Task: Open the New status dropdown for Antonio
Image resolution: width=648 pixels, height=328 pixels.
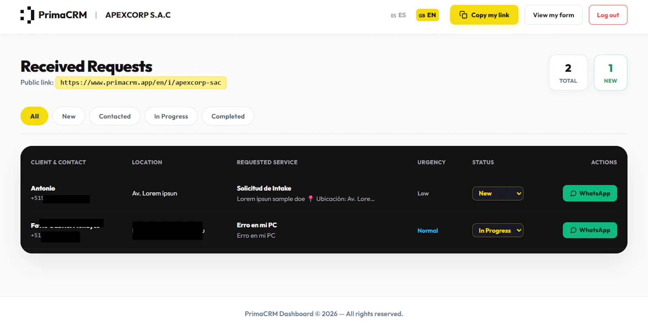Action: [498, 193]
